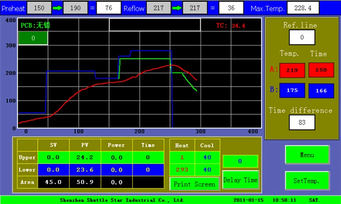
Task: Click the Area PV value 50.9
Action: click(85, 182)
